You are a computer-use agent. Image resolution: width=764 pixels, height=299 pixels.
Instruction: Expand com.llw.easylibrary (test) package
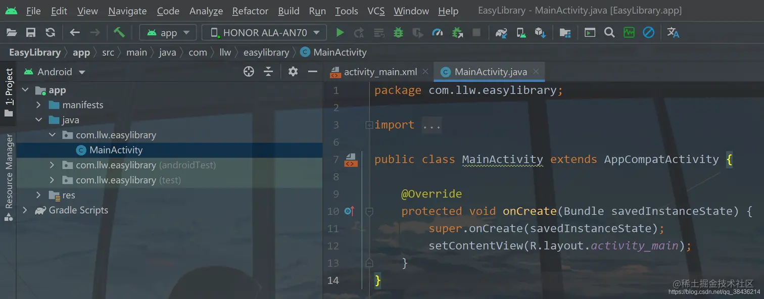click(x=52, y=180)
